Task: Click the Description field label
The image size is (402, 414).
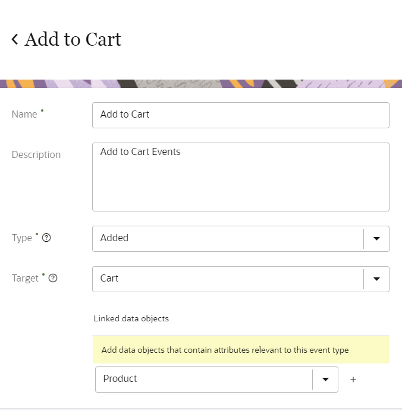Action: pos(36,154)
